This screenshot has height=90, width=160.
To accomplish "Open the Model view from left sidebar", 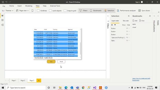I will pos(2,25).
